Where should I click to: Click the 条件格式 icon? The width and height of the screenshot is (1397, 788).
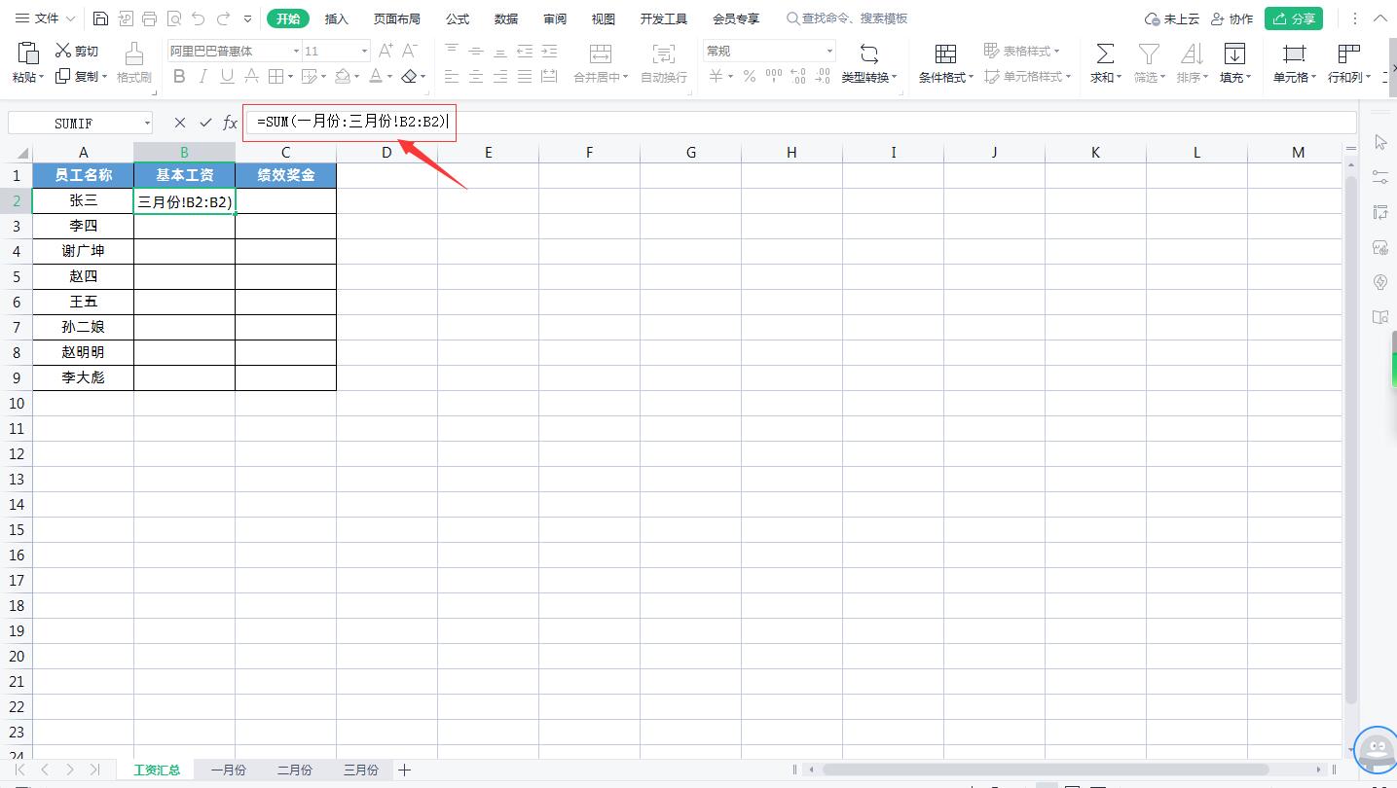[944, 54]
